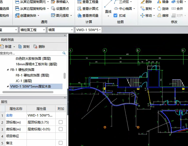
Task: Toggle 备注 additional checkbox
Action: click(61, 143)
